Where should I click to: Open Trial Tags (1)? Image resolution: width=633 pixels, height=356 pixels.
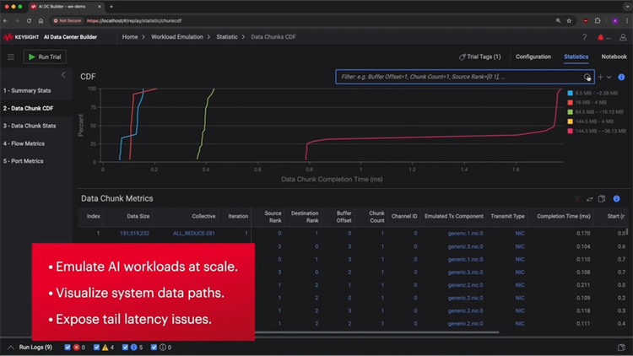pos(479,57)
